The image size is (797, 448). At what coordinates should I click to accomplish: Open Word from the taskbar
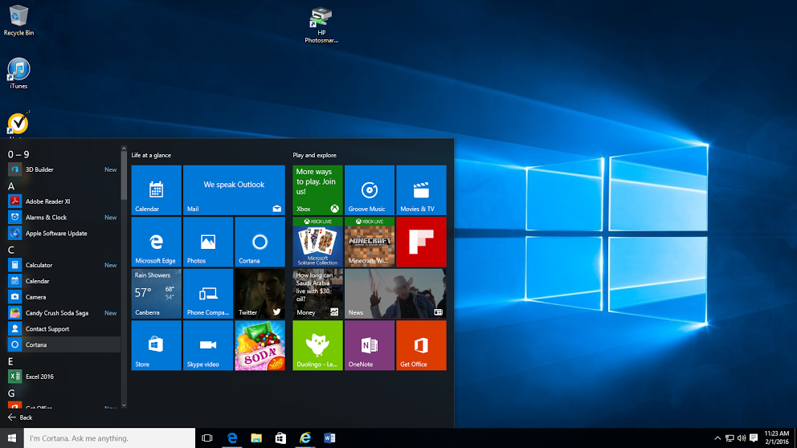(329, 438)
